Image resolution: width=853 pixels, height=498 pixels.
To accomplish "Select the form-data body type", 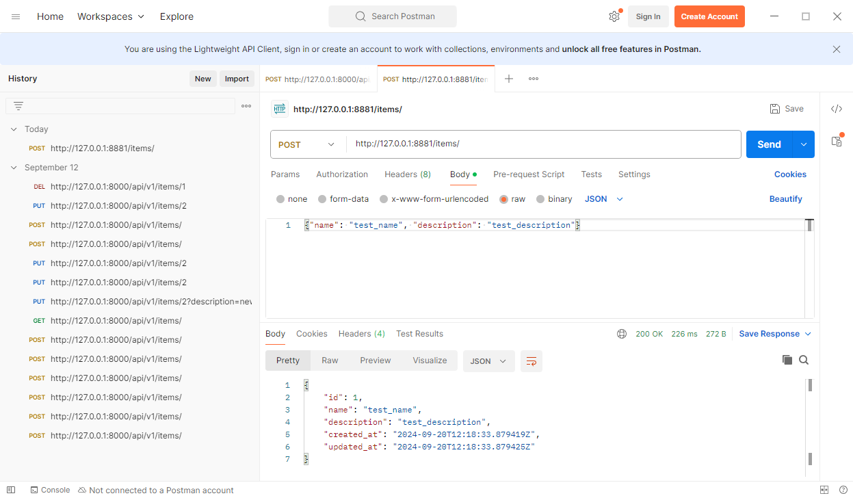I will pyautogui.click(x=343, y=199).
